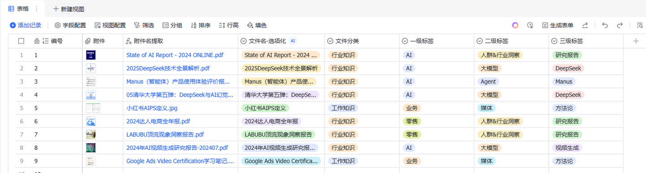Click the formula icon in 附件名提取 header

(x=128, y=41)
